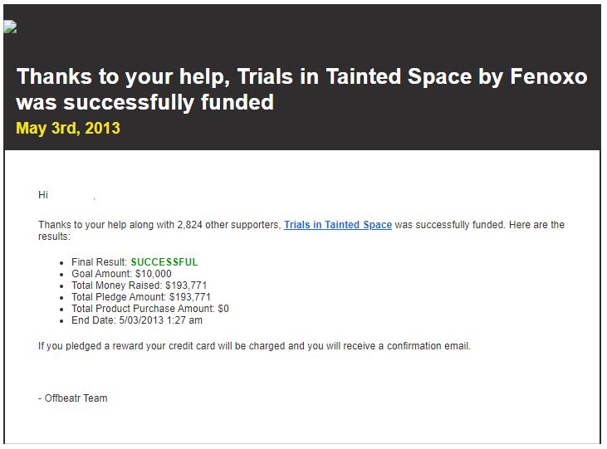Click the word 'Fenoxo' in the headline
The height and width of the screenshot is (449, 607).
549,76
